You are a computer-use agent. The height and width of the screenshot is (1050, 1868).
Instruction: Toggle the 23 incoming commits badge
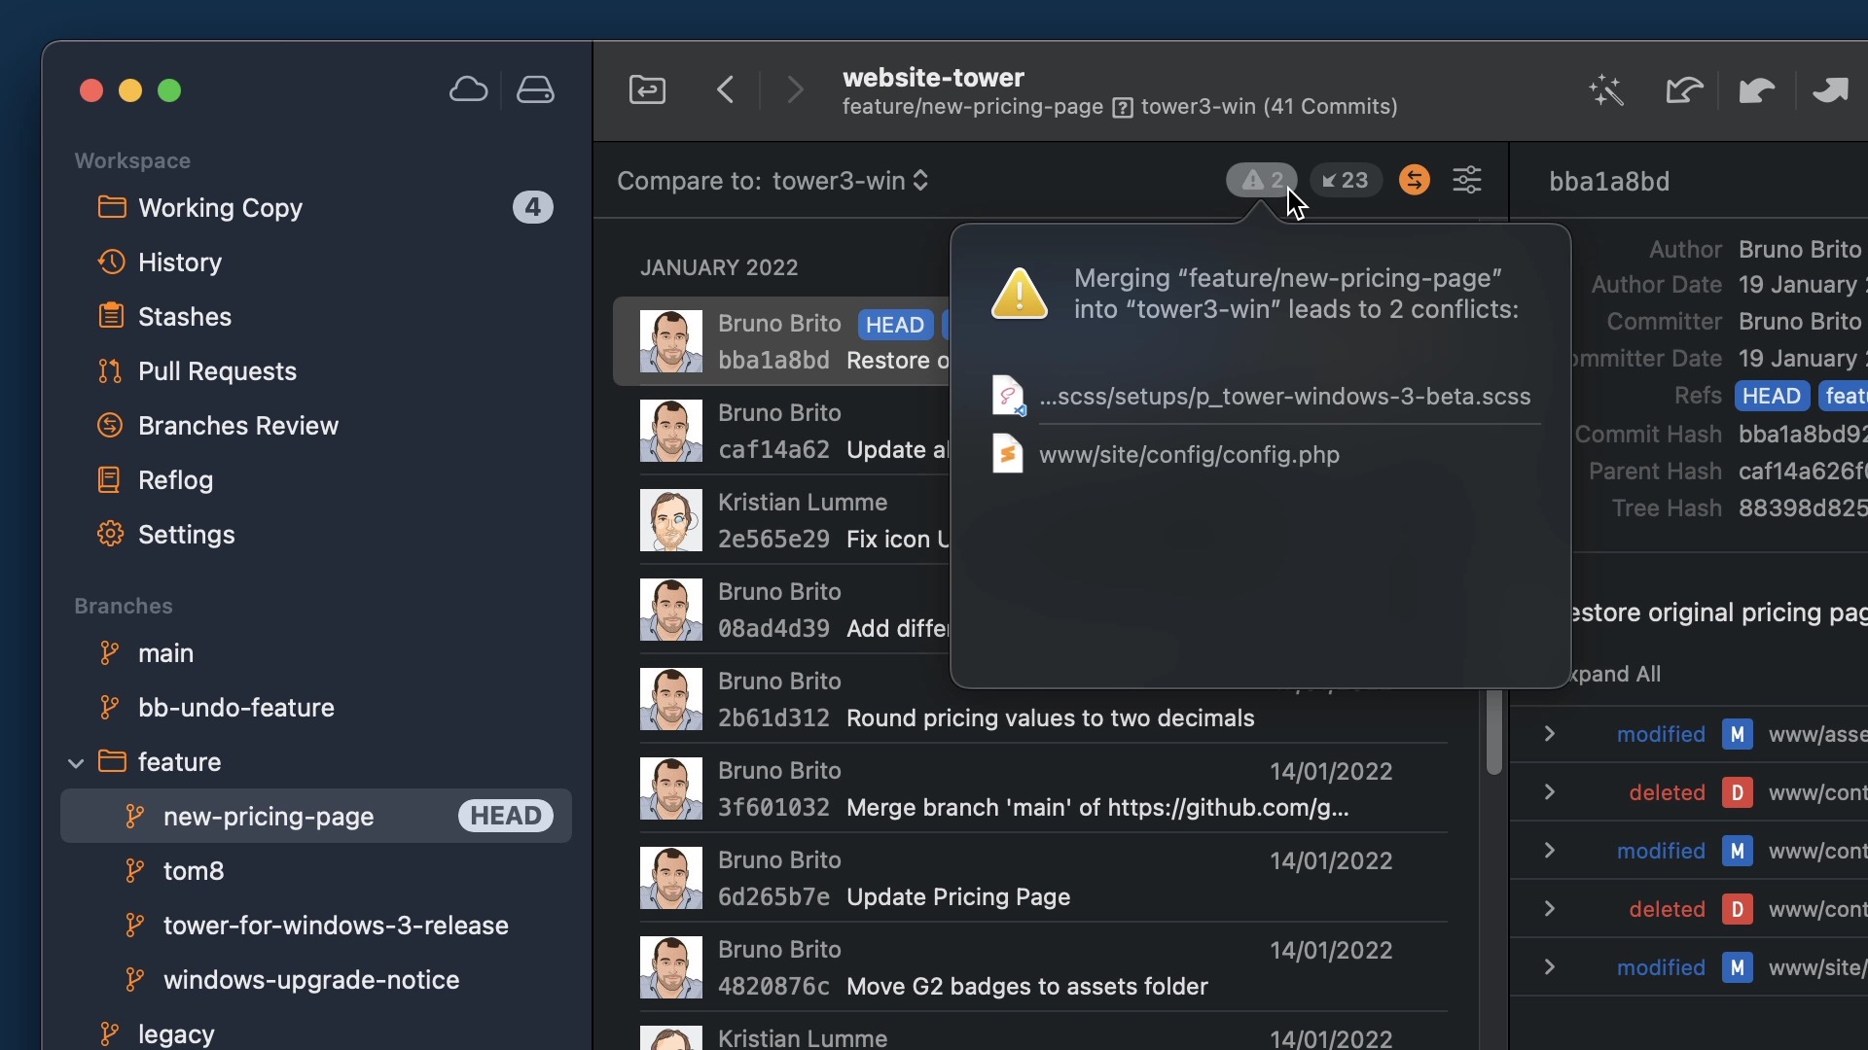coord(1346,180)
